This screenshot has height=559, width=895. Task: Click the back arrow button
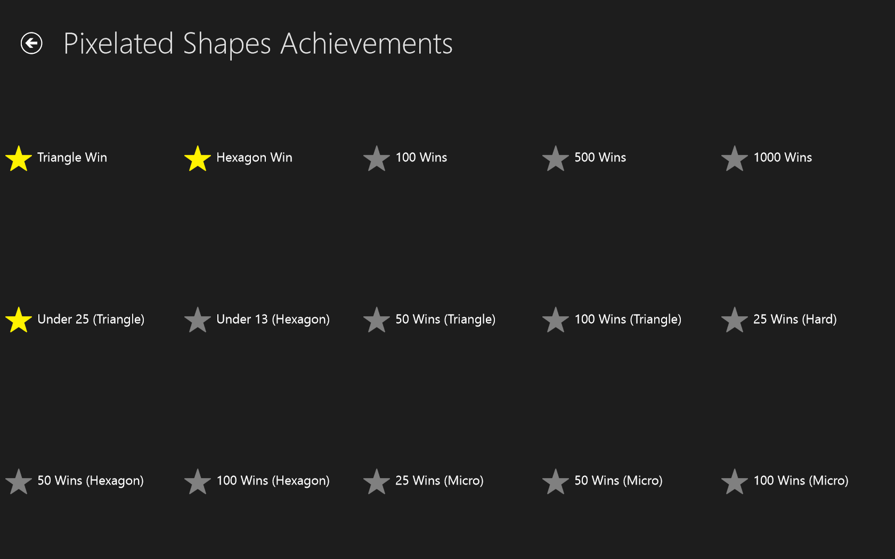pyautogui.click(x=31, y=43)
